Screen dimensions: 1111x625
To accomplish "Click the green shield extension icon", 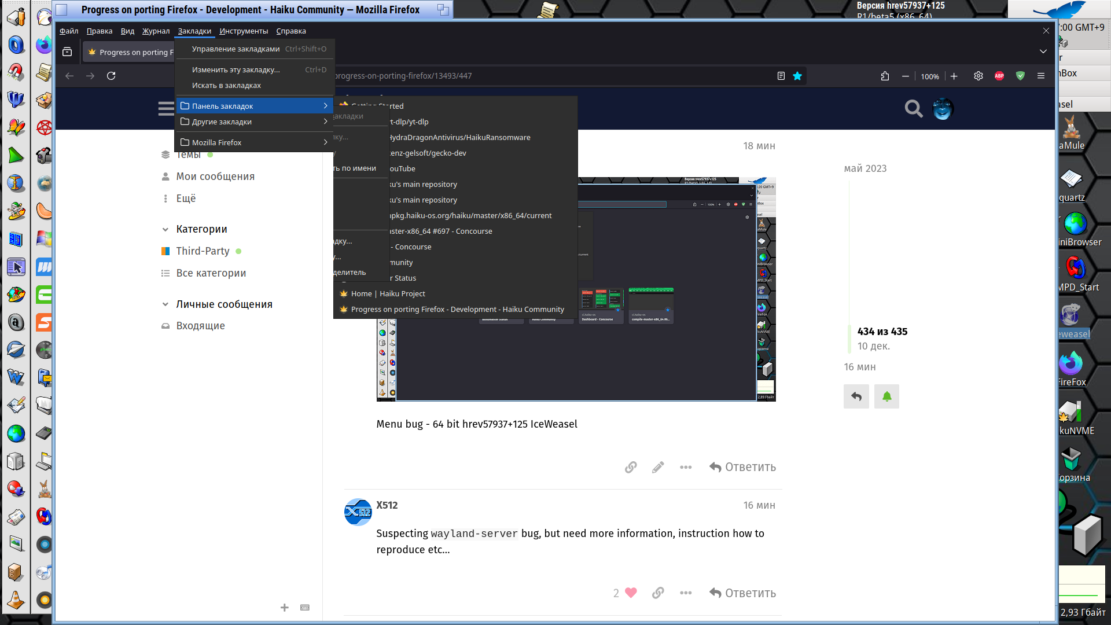I will click(x=1020, y=76).
